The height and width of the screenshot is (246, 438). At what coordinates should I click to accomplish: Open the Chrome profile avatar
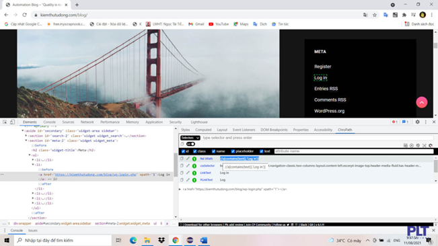423,15
